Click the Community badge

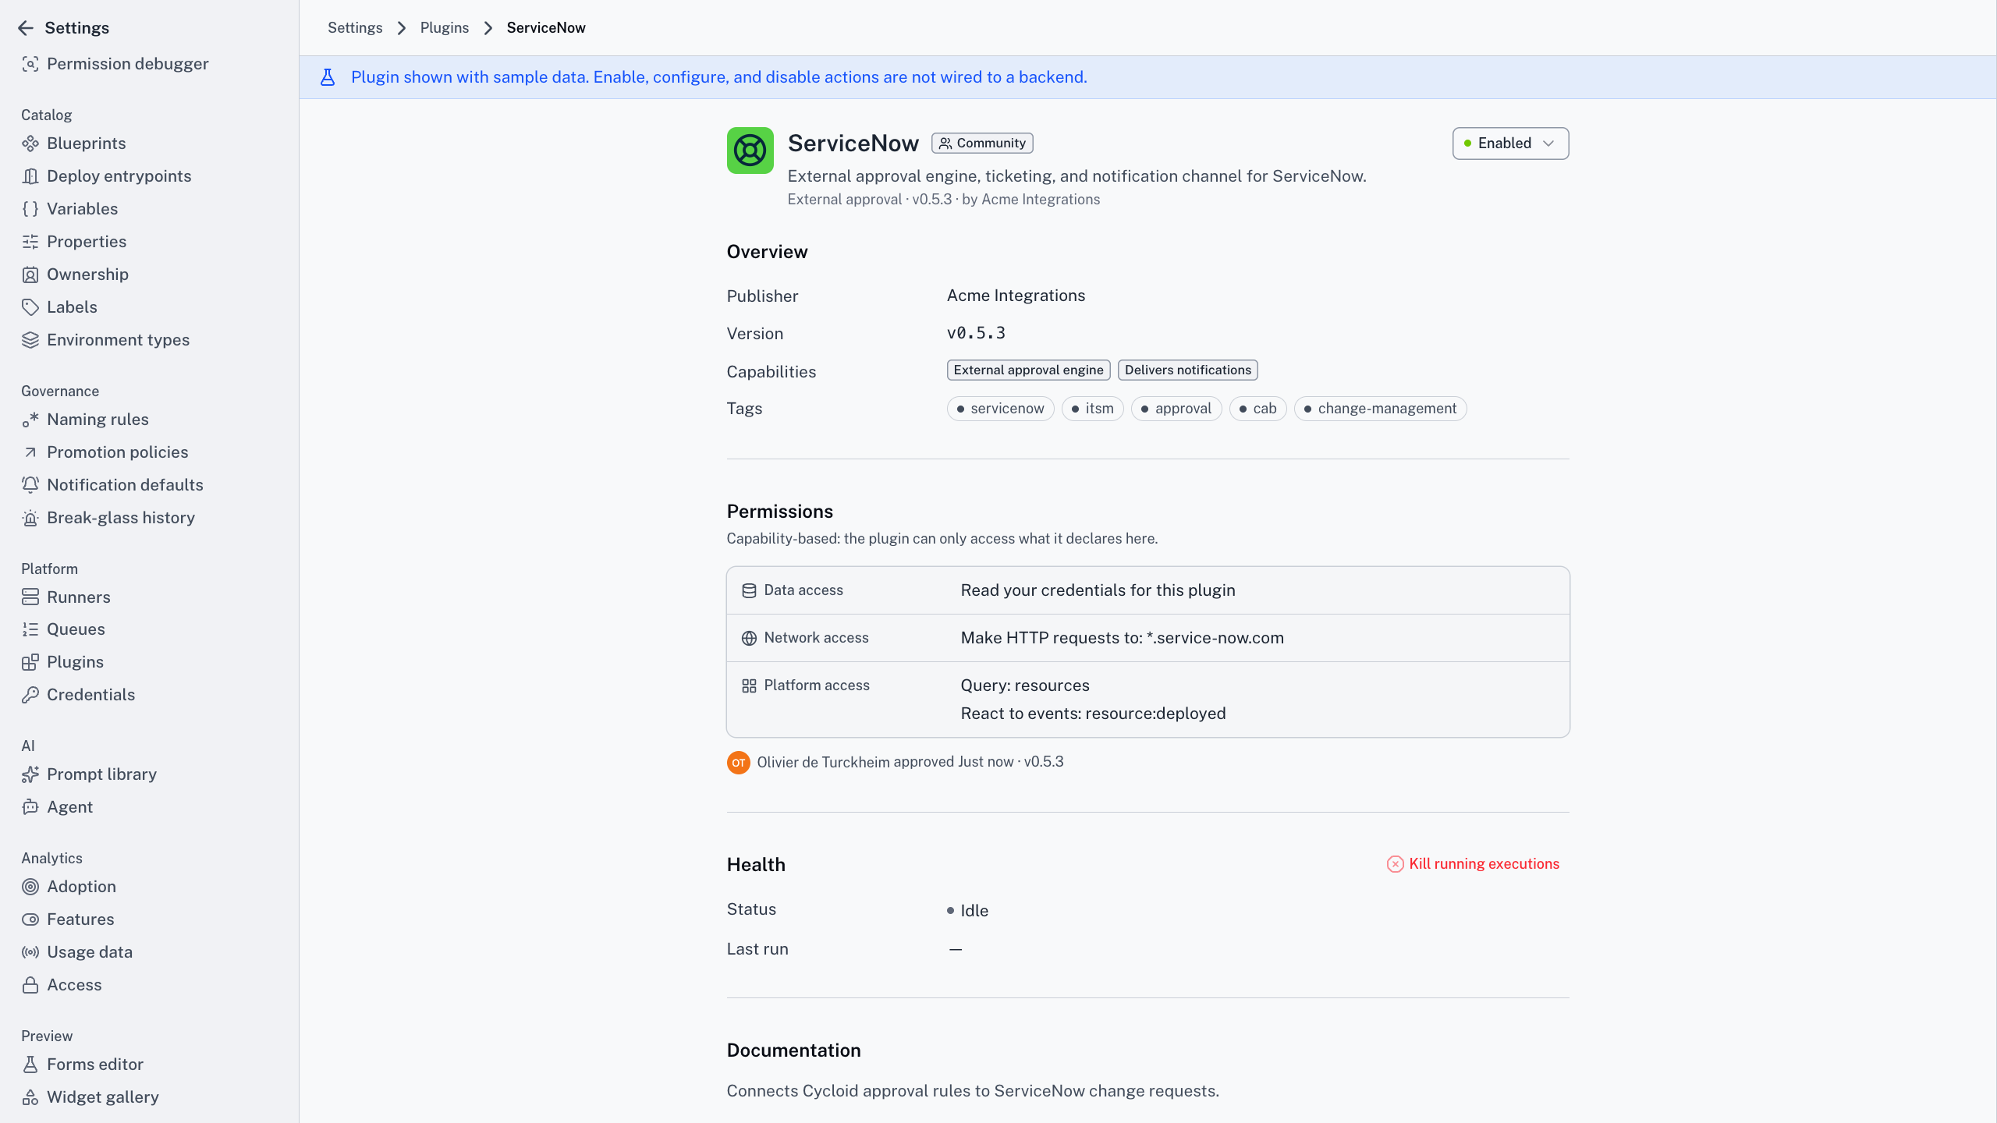pos(982,143)
